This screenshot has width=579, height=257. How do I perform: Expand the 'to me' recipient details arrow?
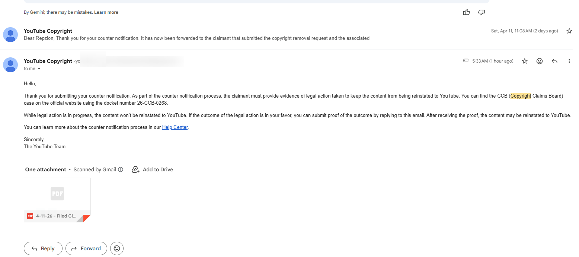coord(39,69)
